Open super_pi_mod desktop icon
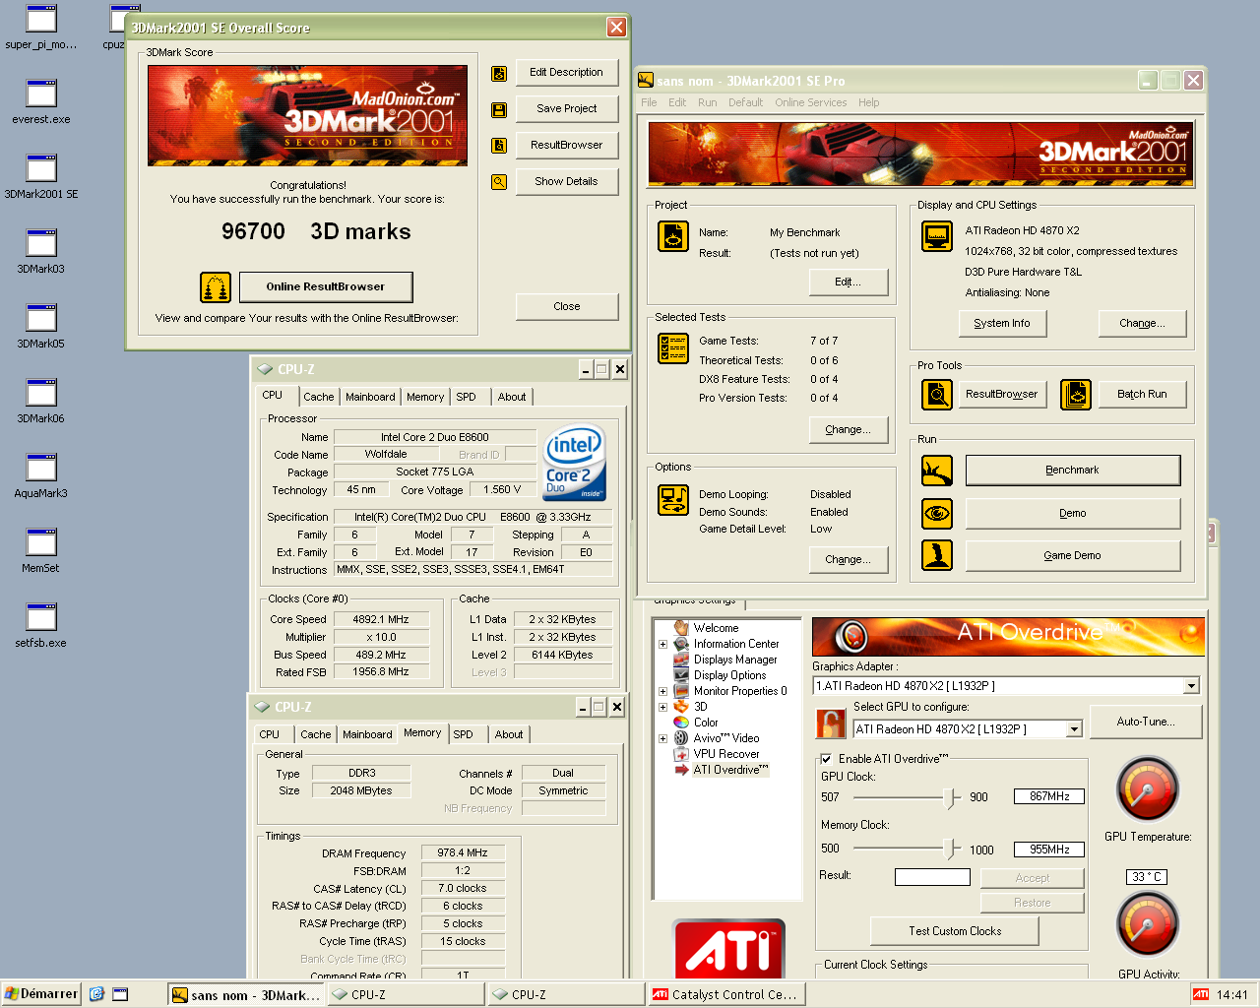This screenshot has width=1260, height=1008. [x=41, y=19]
